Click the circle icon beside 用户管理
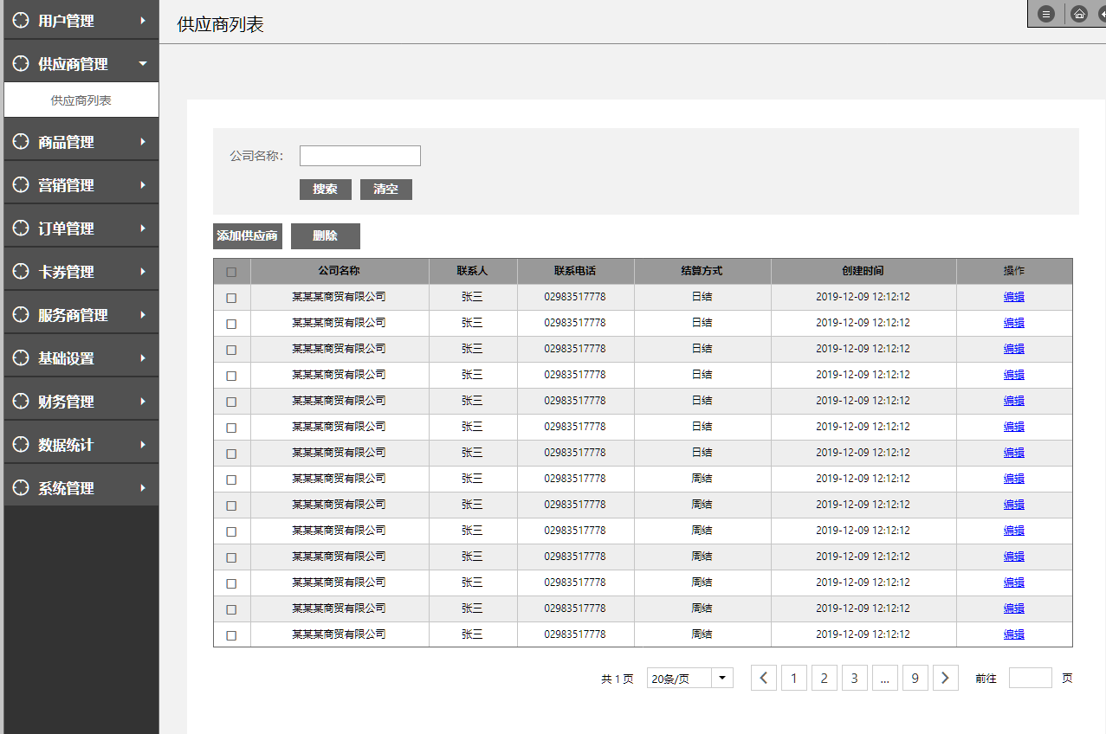Screen dimensions: 1106x734 pos(21,21)
